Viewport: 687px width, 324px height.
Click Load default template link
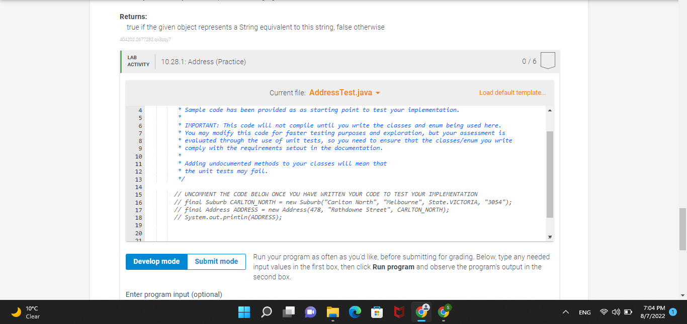(512, 93)
